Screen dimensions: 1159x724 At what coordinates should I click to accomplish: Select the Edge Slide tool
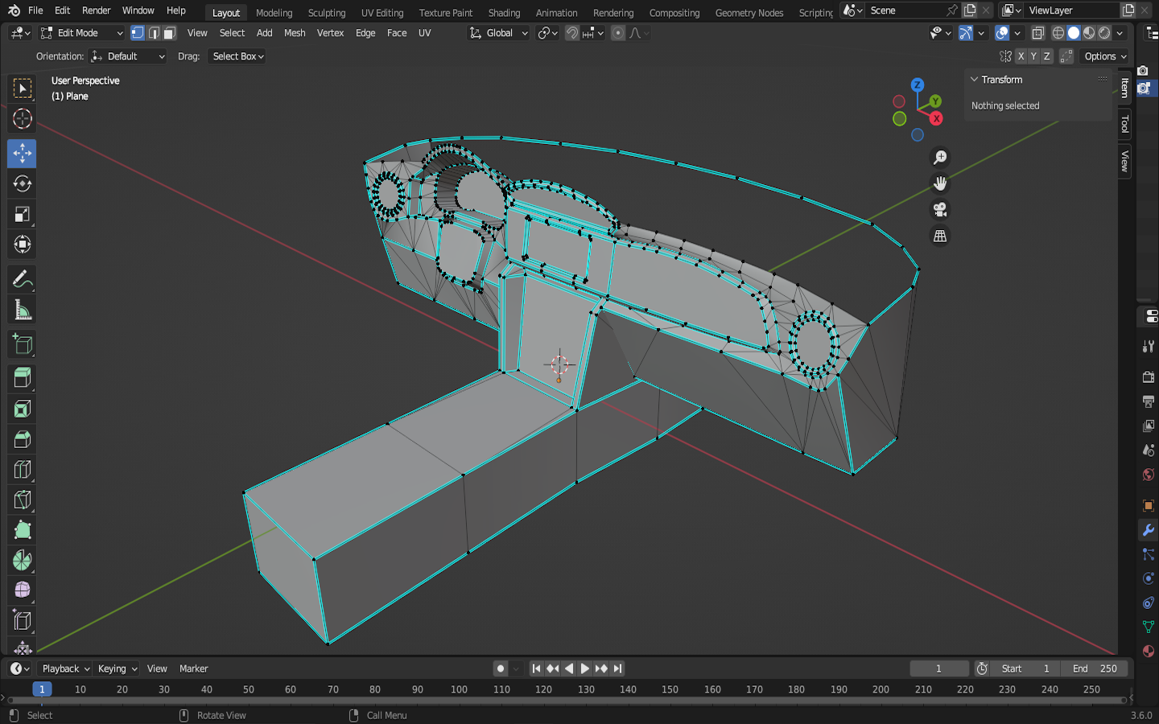[22, 621]
